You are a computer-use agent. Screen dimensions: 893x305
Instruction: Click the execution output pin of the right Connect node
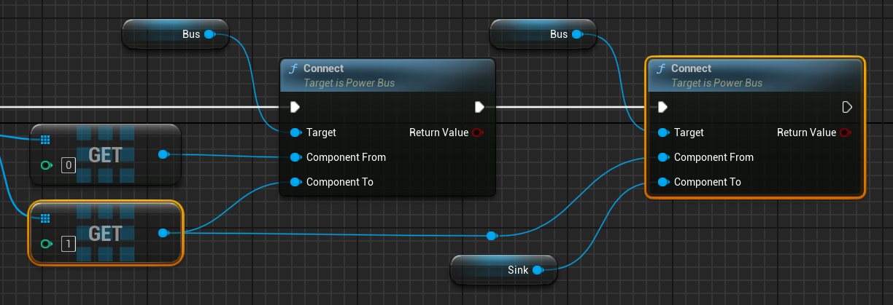click(x=847, y=108)
